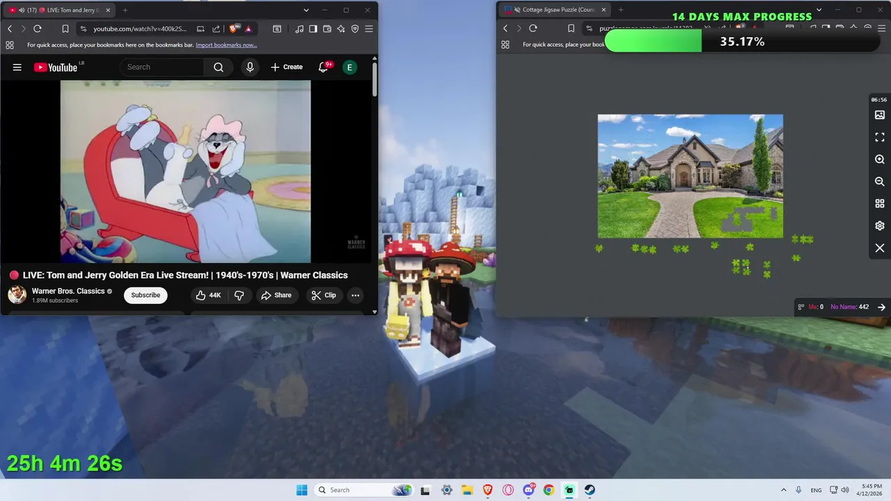Subscribe to Warner Bros. Classics
891x501 pixels.
[x=145, y=295]
